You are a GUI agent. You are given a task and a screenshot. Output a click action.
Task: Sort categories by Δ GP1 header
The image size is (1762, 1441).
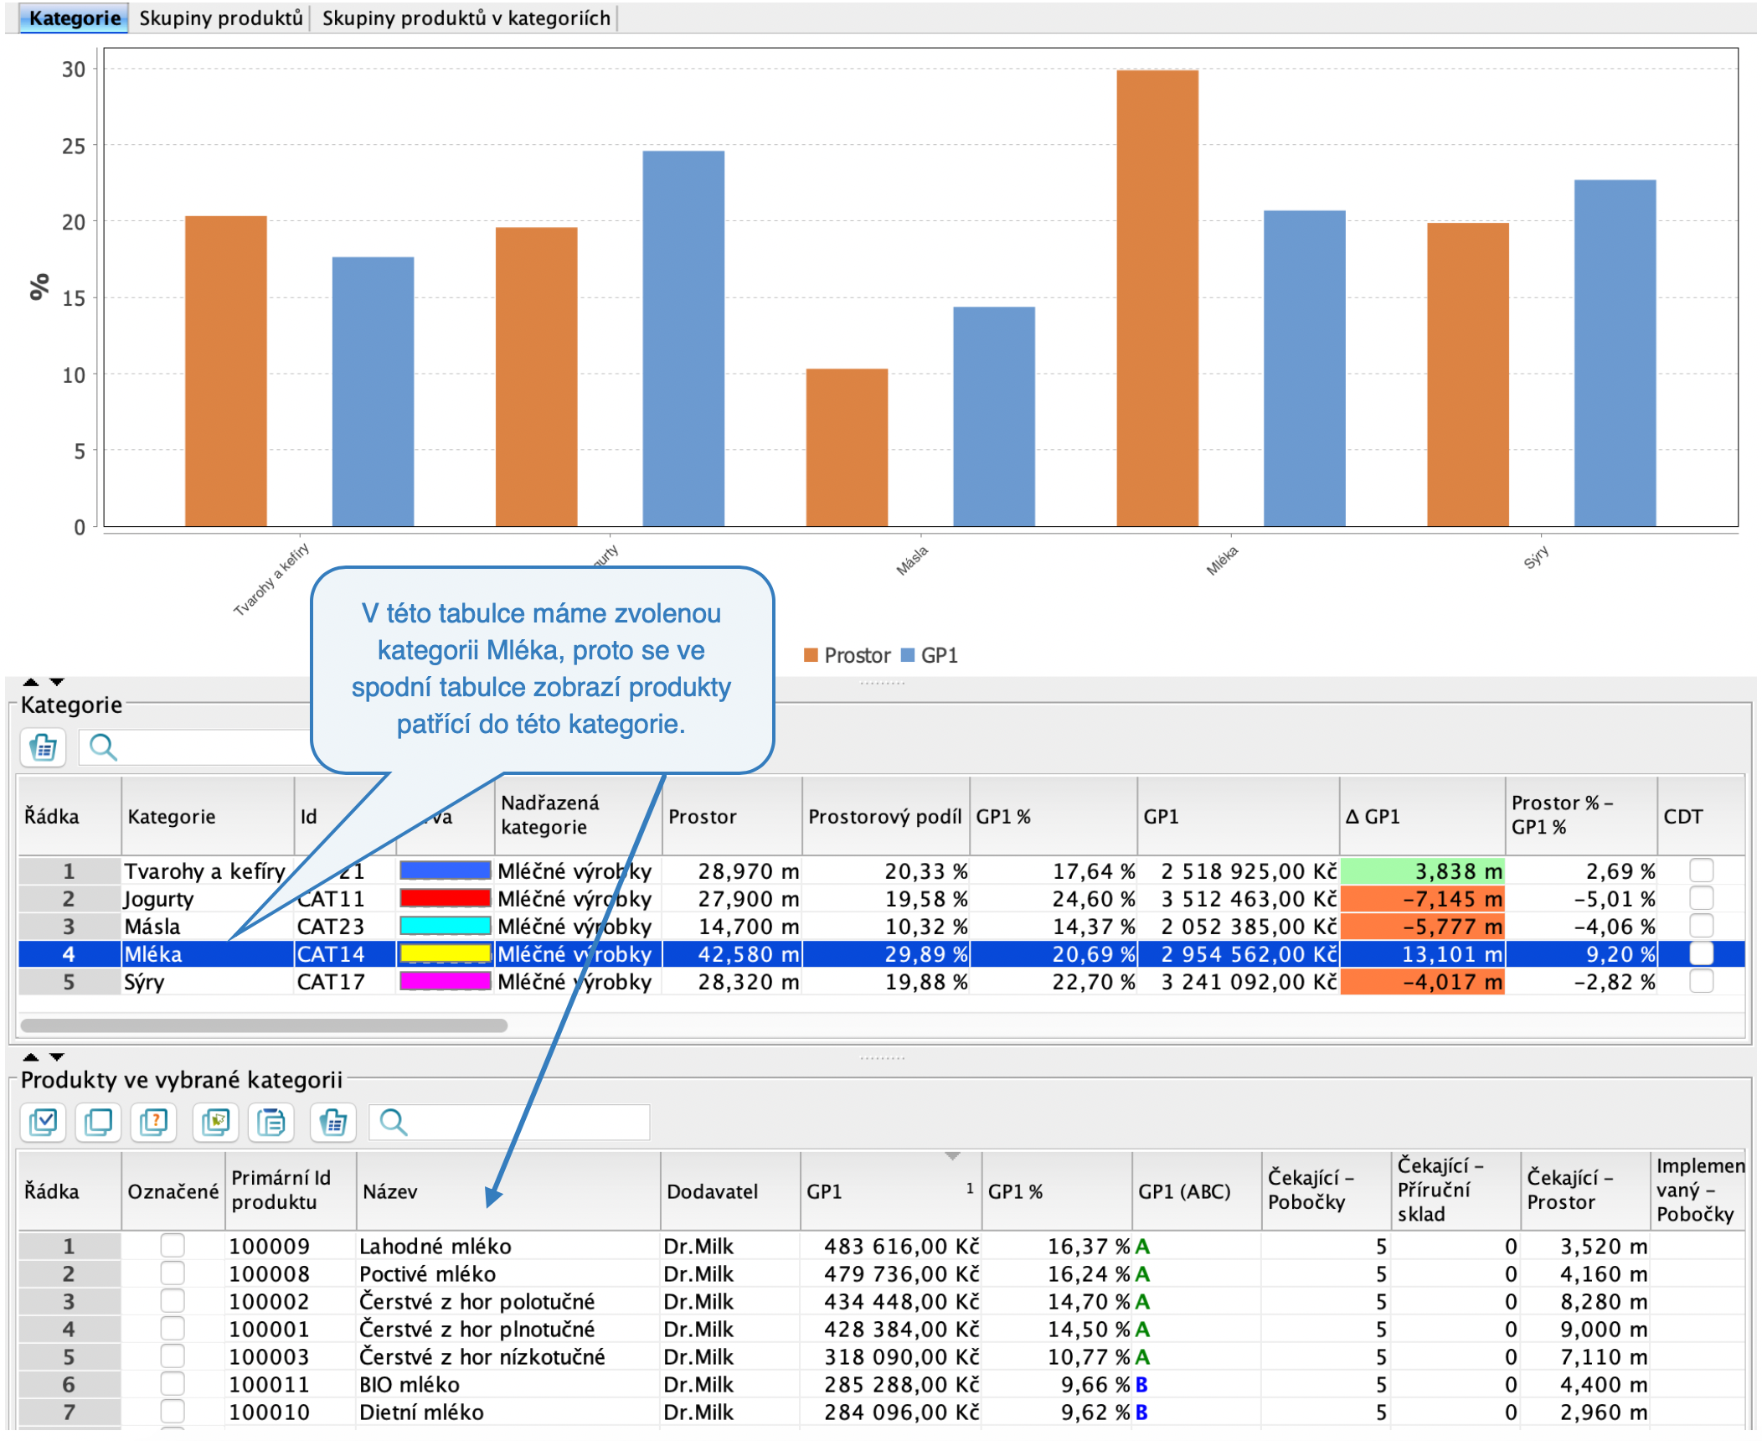(x=1421, y=816)
